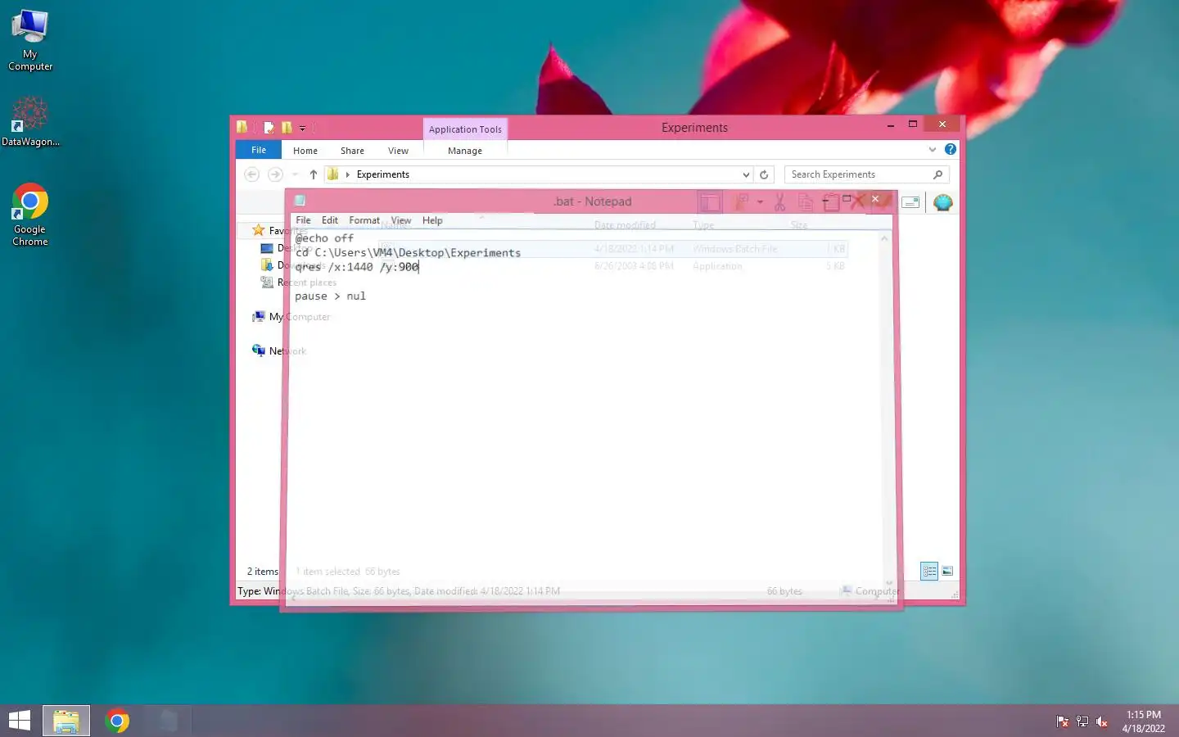Click the 'qres /x:1440 /y:900' line

357,267
